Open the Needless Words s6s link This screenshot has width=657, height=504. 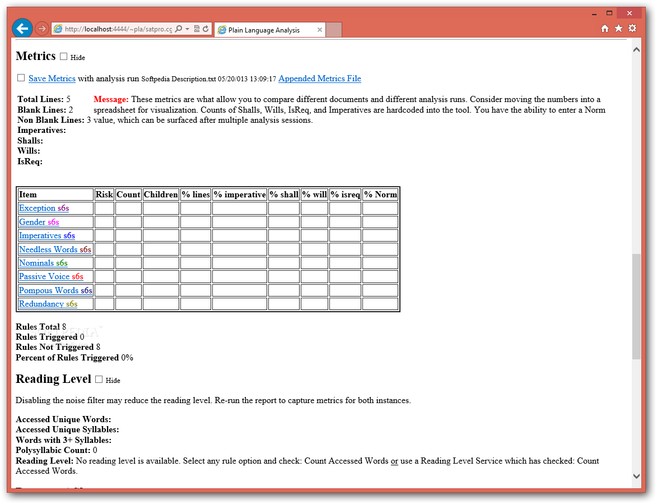tap(55, 249)
